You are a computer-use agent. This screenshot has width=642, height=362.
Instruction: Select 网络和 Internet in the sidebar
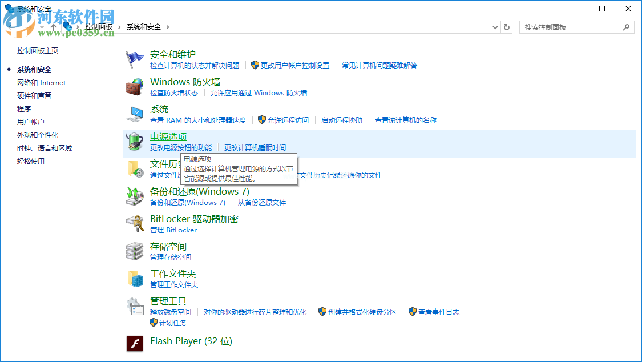pos(41,82)
